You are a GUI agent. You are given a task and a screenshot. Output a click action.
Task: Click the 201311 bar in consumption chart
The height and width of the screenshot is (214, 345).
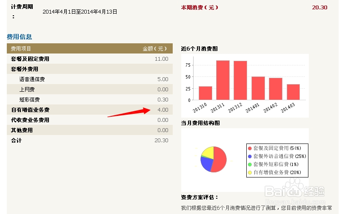coord(223,80)
